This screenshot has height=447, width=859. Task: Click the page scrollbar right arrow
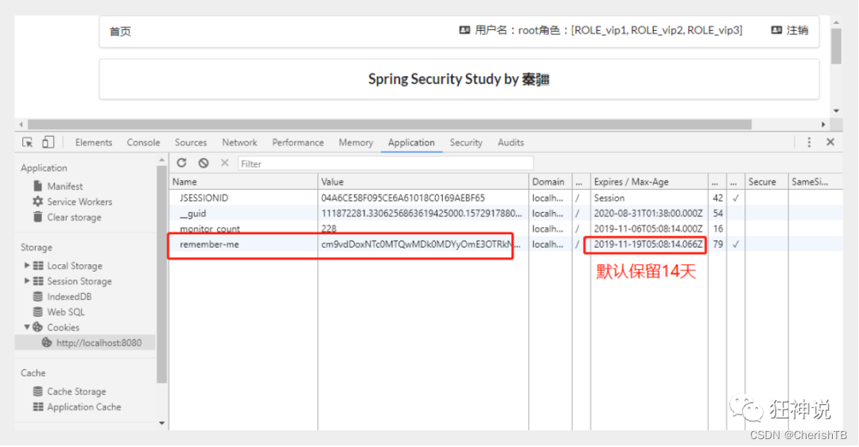pos(823,124)
